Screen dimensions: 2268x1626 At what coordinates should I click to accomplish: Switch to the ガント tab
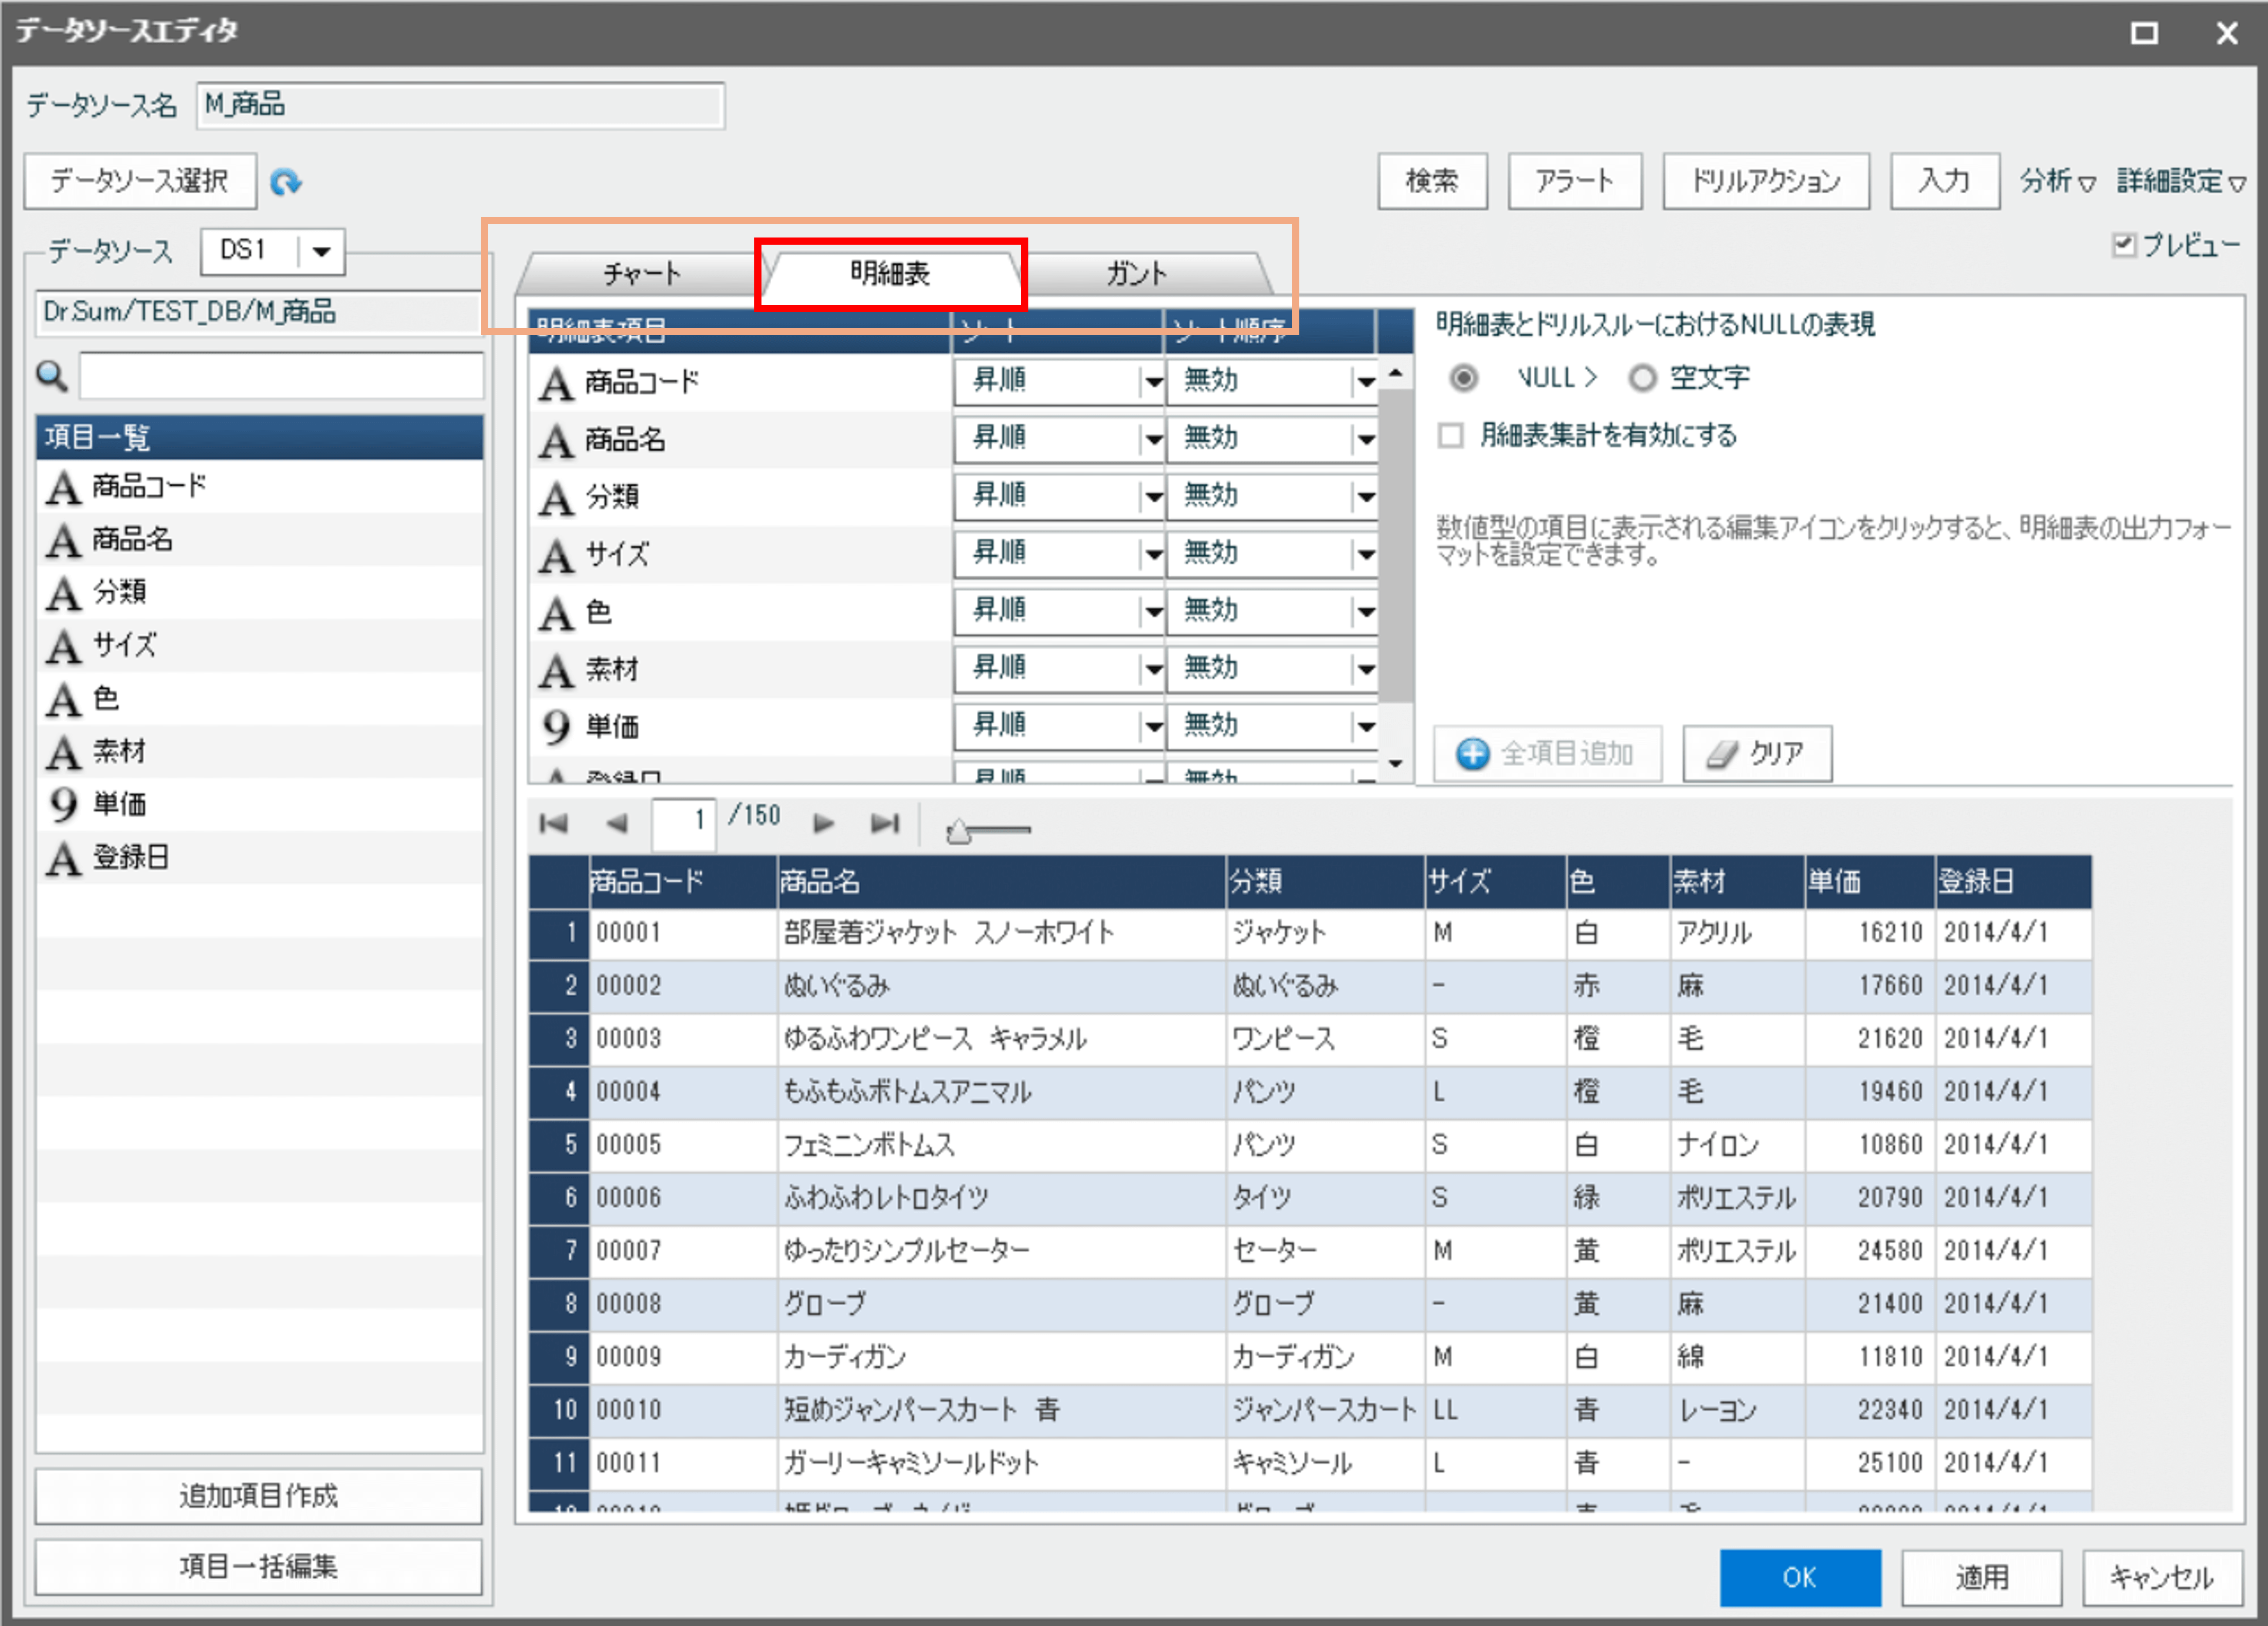(1136, 273)
